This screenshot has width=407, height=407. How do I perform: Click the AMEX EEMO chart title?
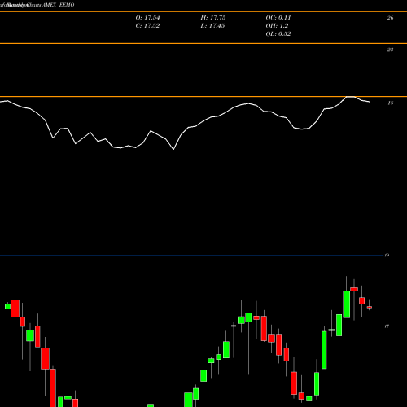pyautogui.click(x=59, y=5)
